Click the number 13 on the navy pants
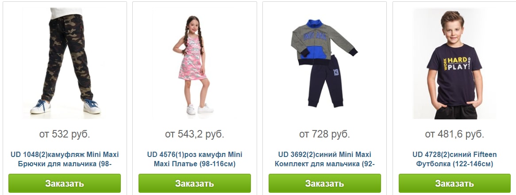 [335, 72]
